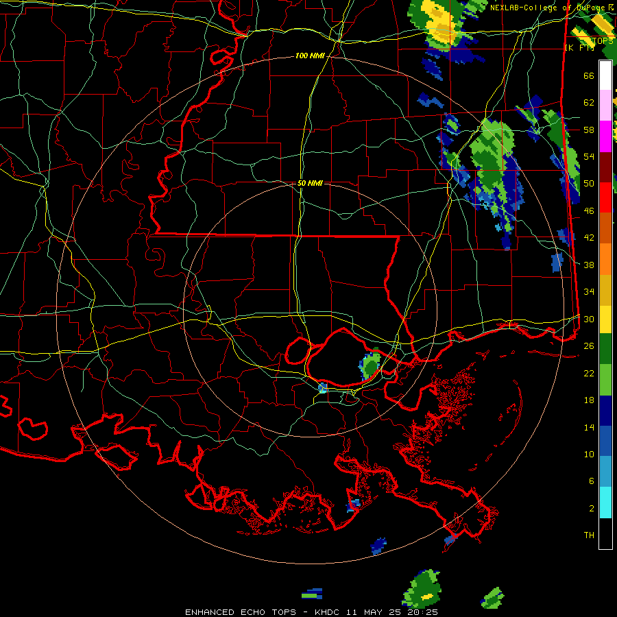
Task: Click the '50' value on the legend scale
Action: pyautogui.click(x=589, y=184)
